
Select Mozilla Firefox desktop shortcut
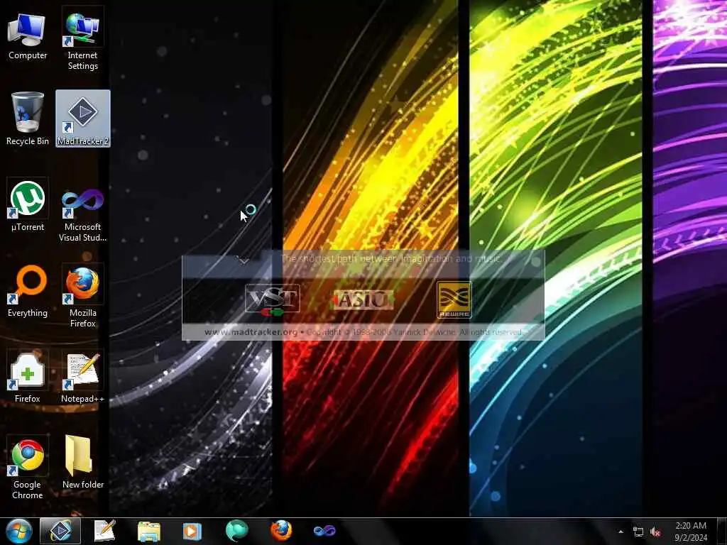tap(82, 297)
